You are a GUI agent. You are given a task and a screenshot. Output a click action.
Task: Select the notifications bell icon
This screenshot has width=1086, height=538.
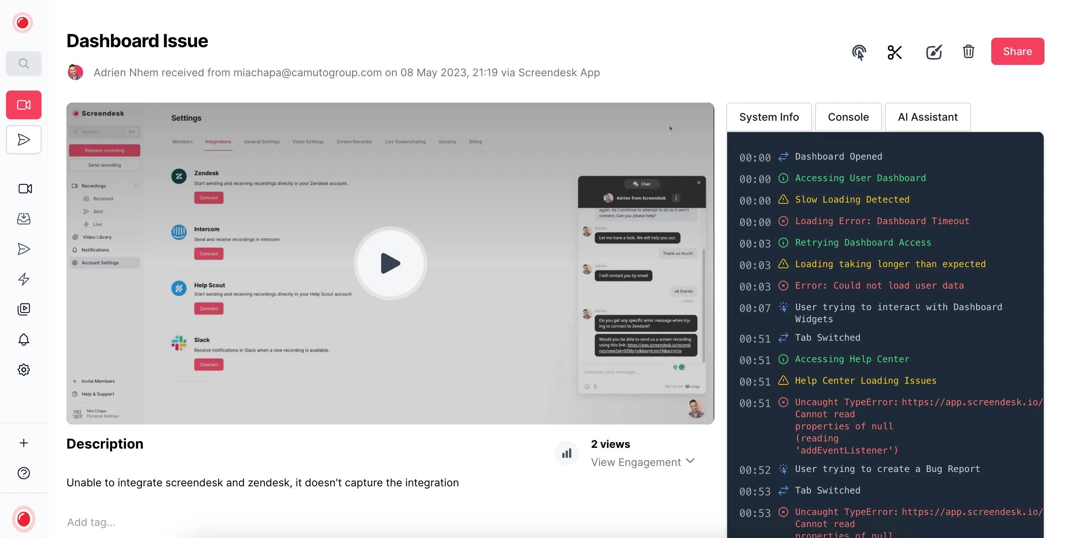(x=23, y=339)
